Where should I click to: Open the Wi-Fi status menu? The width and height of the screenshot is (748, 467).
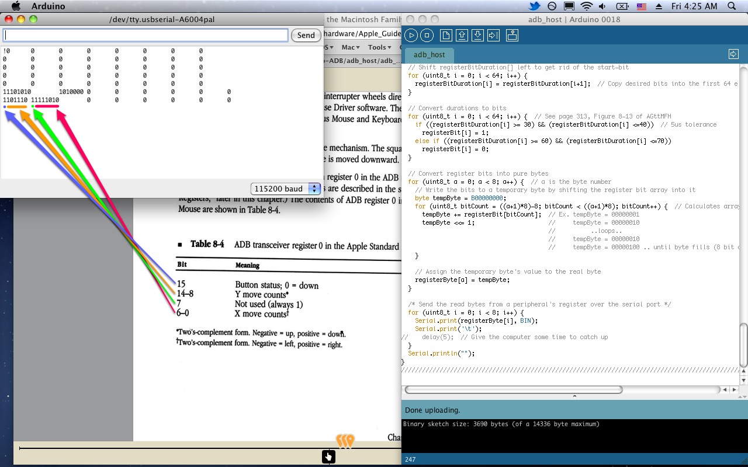[586, 6]
